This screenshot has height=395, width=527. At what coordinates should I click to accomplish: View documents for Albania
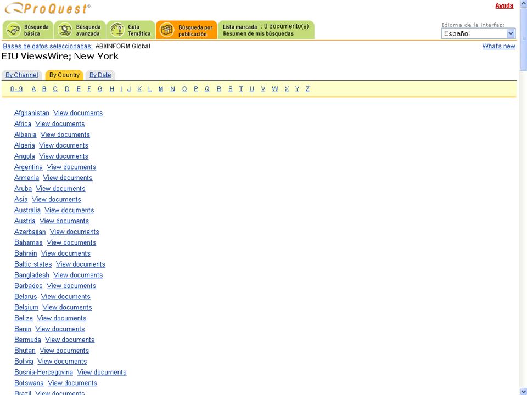[65, 135]
